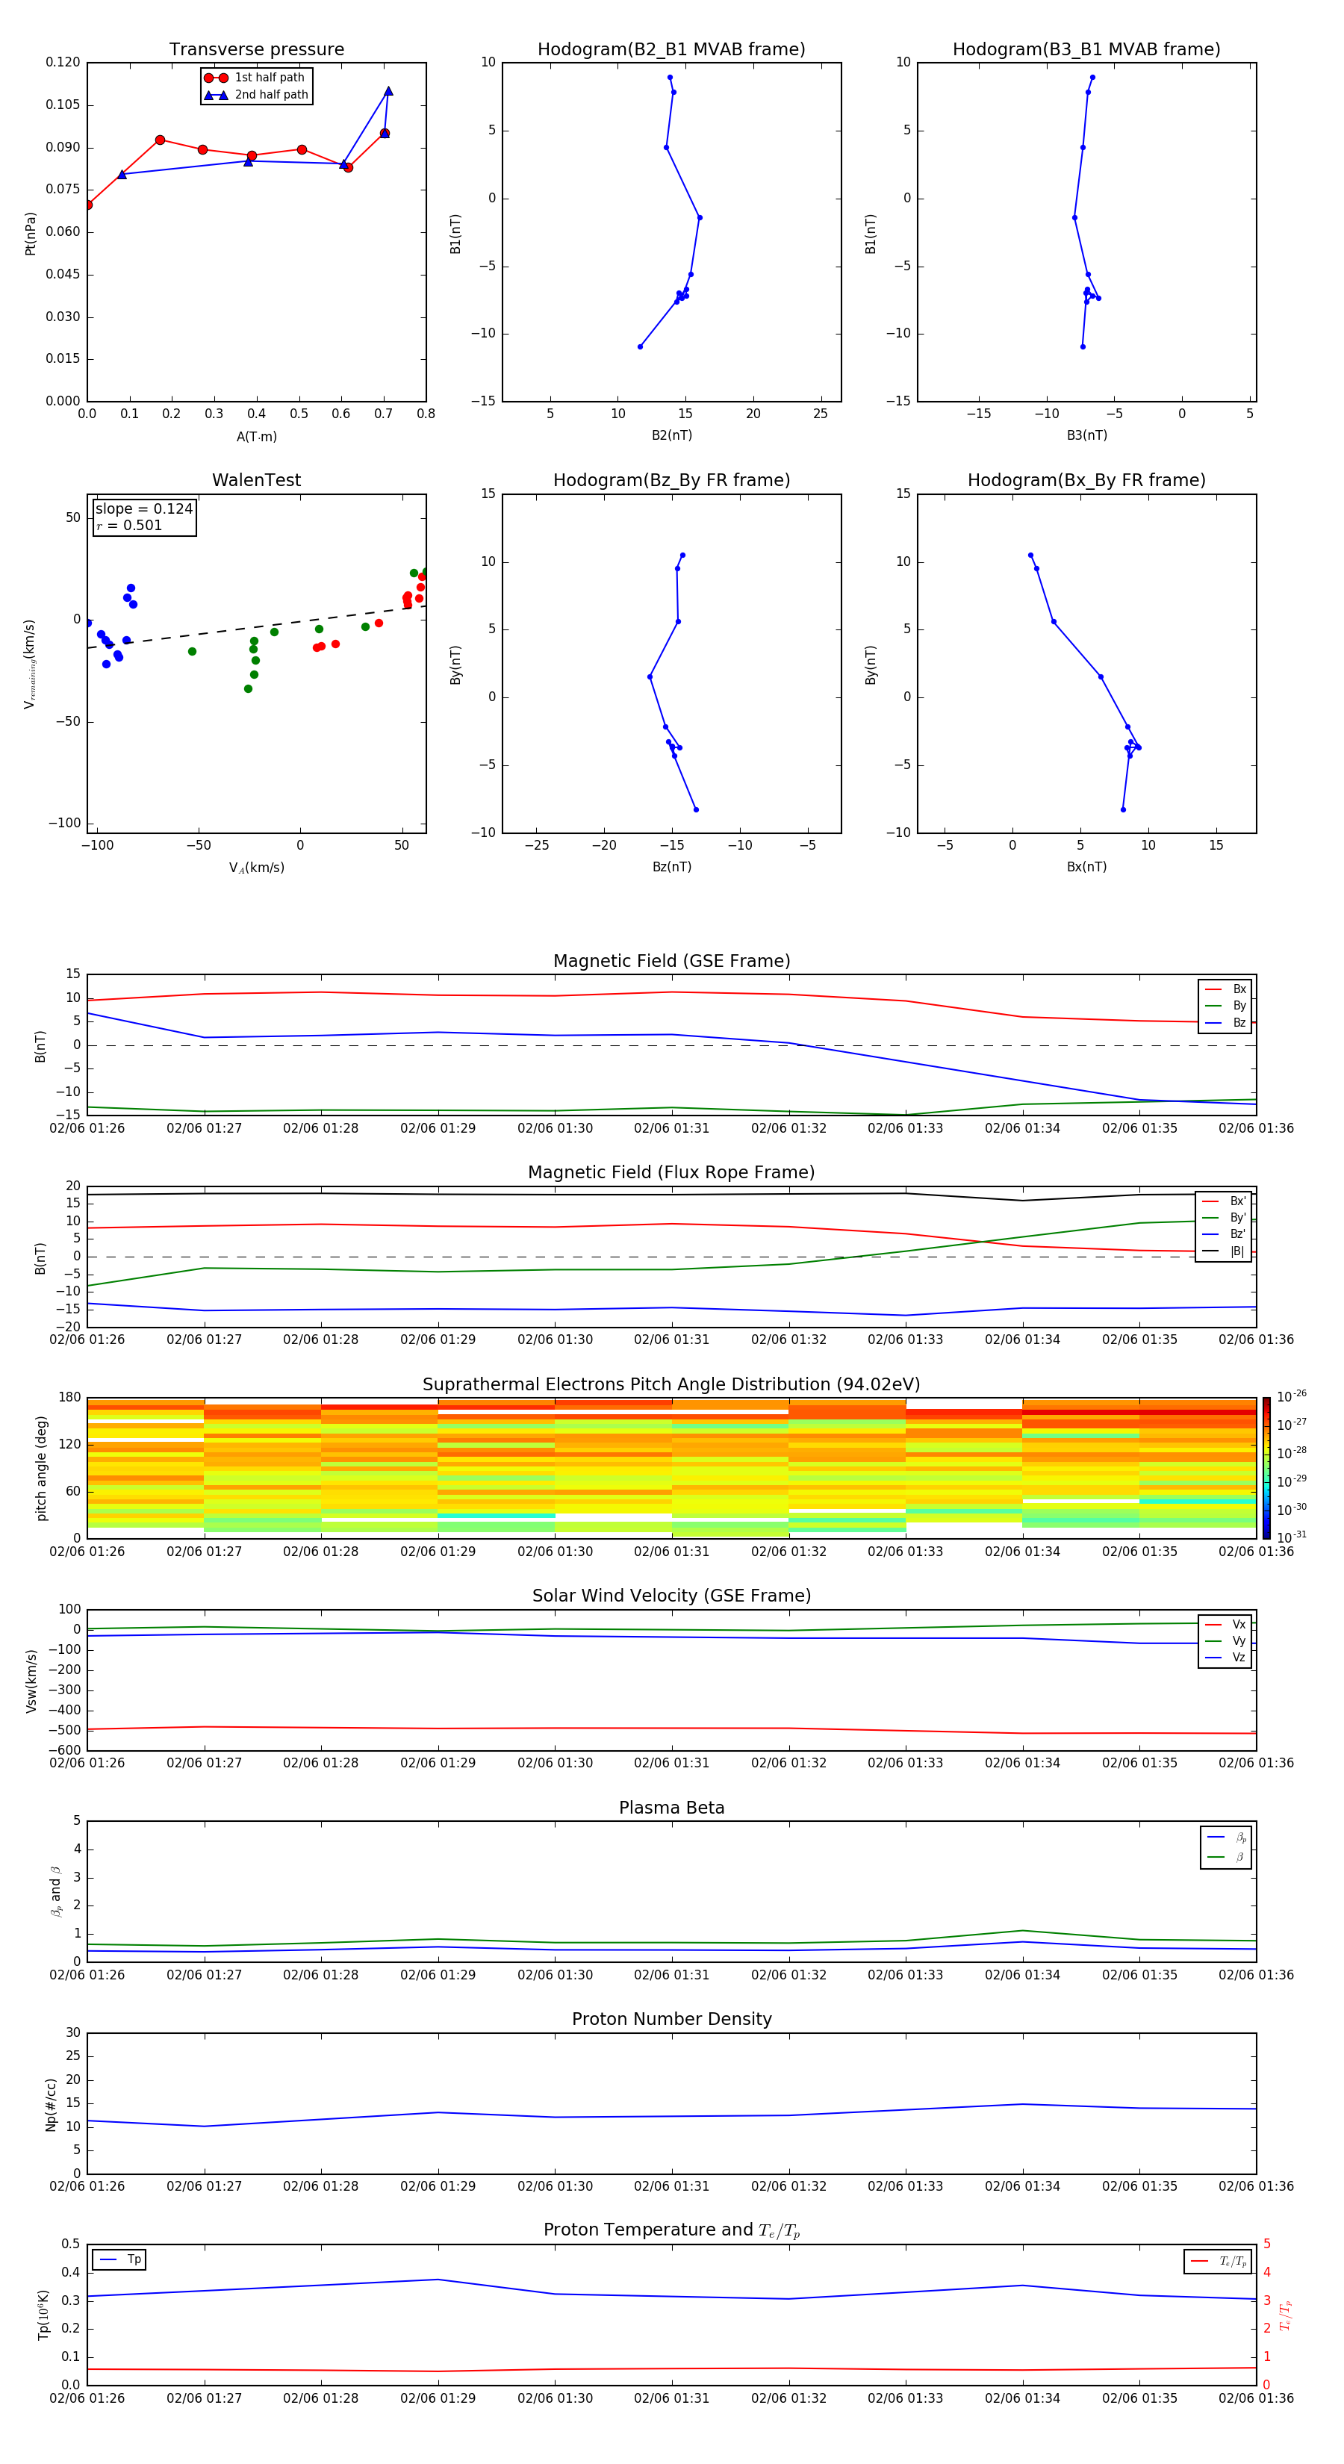Click 'Hodogram(B2_B1 MVAB frame)' title
The image size is (1344, 2464).
671,50
